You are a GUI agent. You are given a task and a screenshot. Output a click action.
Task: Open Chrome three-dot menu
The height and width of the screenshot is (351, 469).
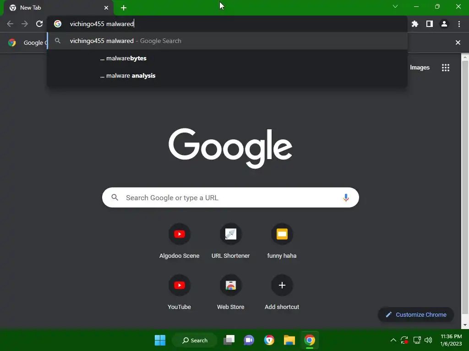[x=459, y=24]
